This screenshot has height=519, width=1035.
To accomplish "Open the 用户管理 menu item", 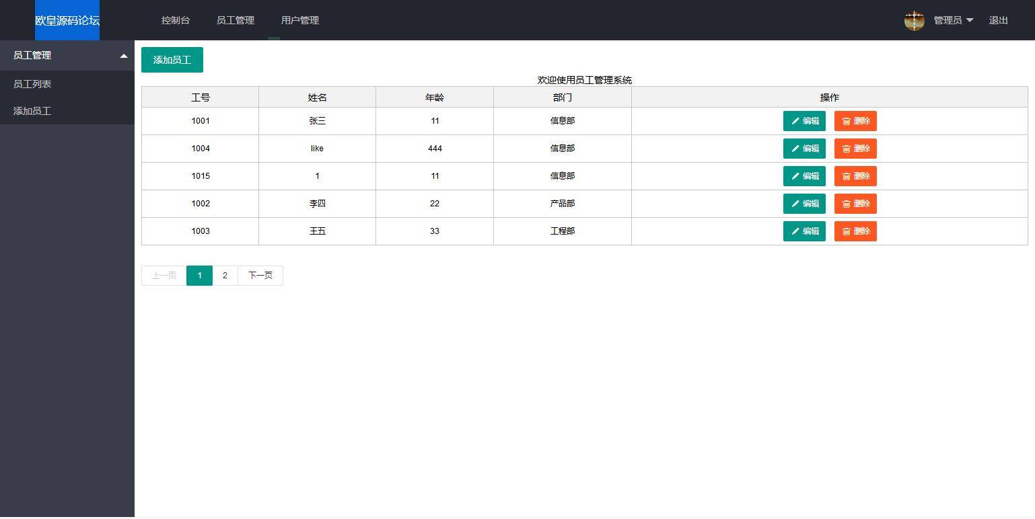I will [x=299, y=20].
